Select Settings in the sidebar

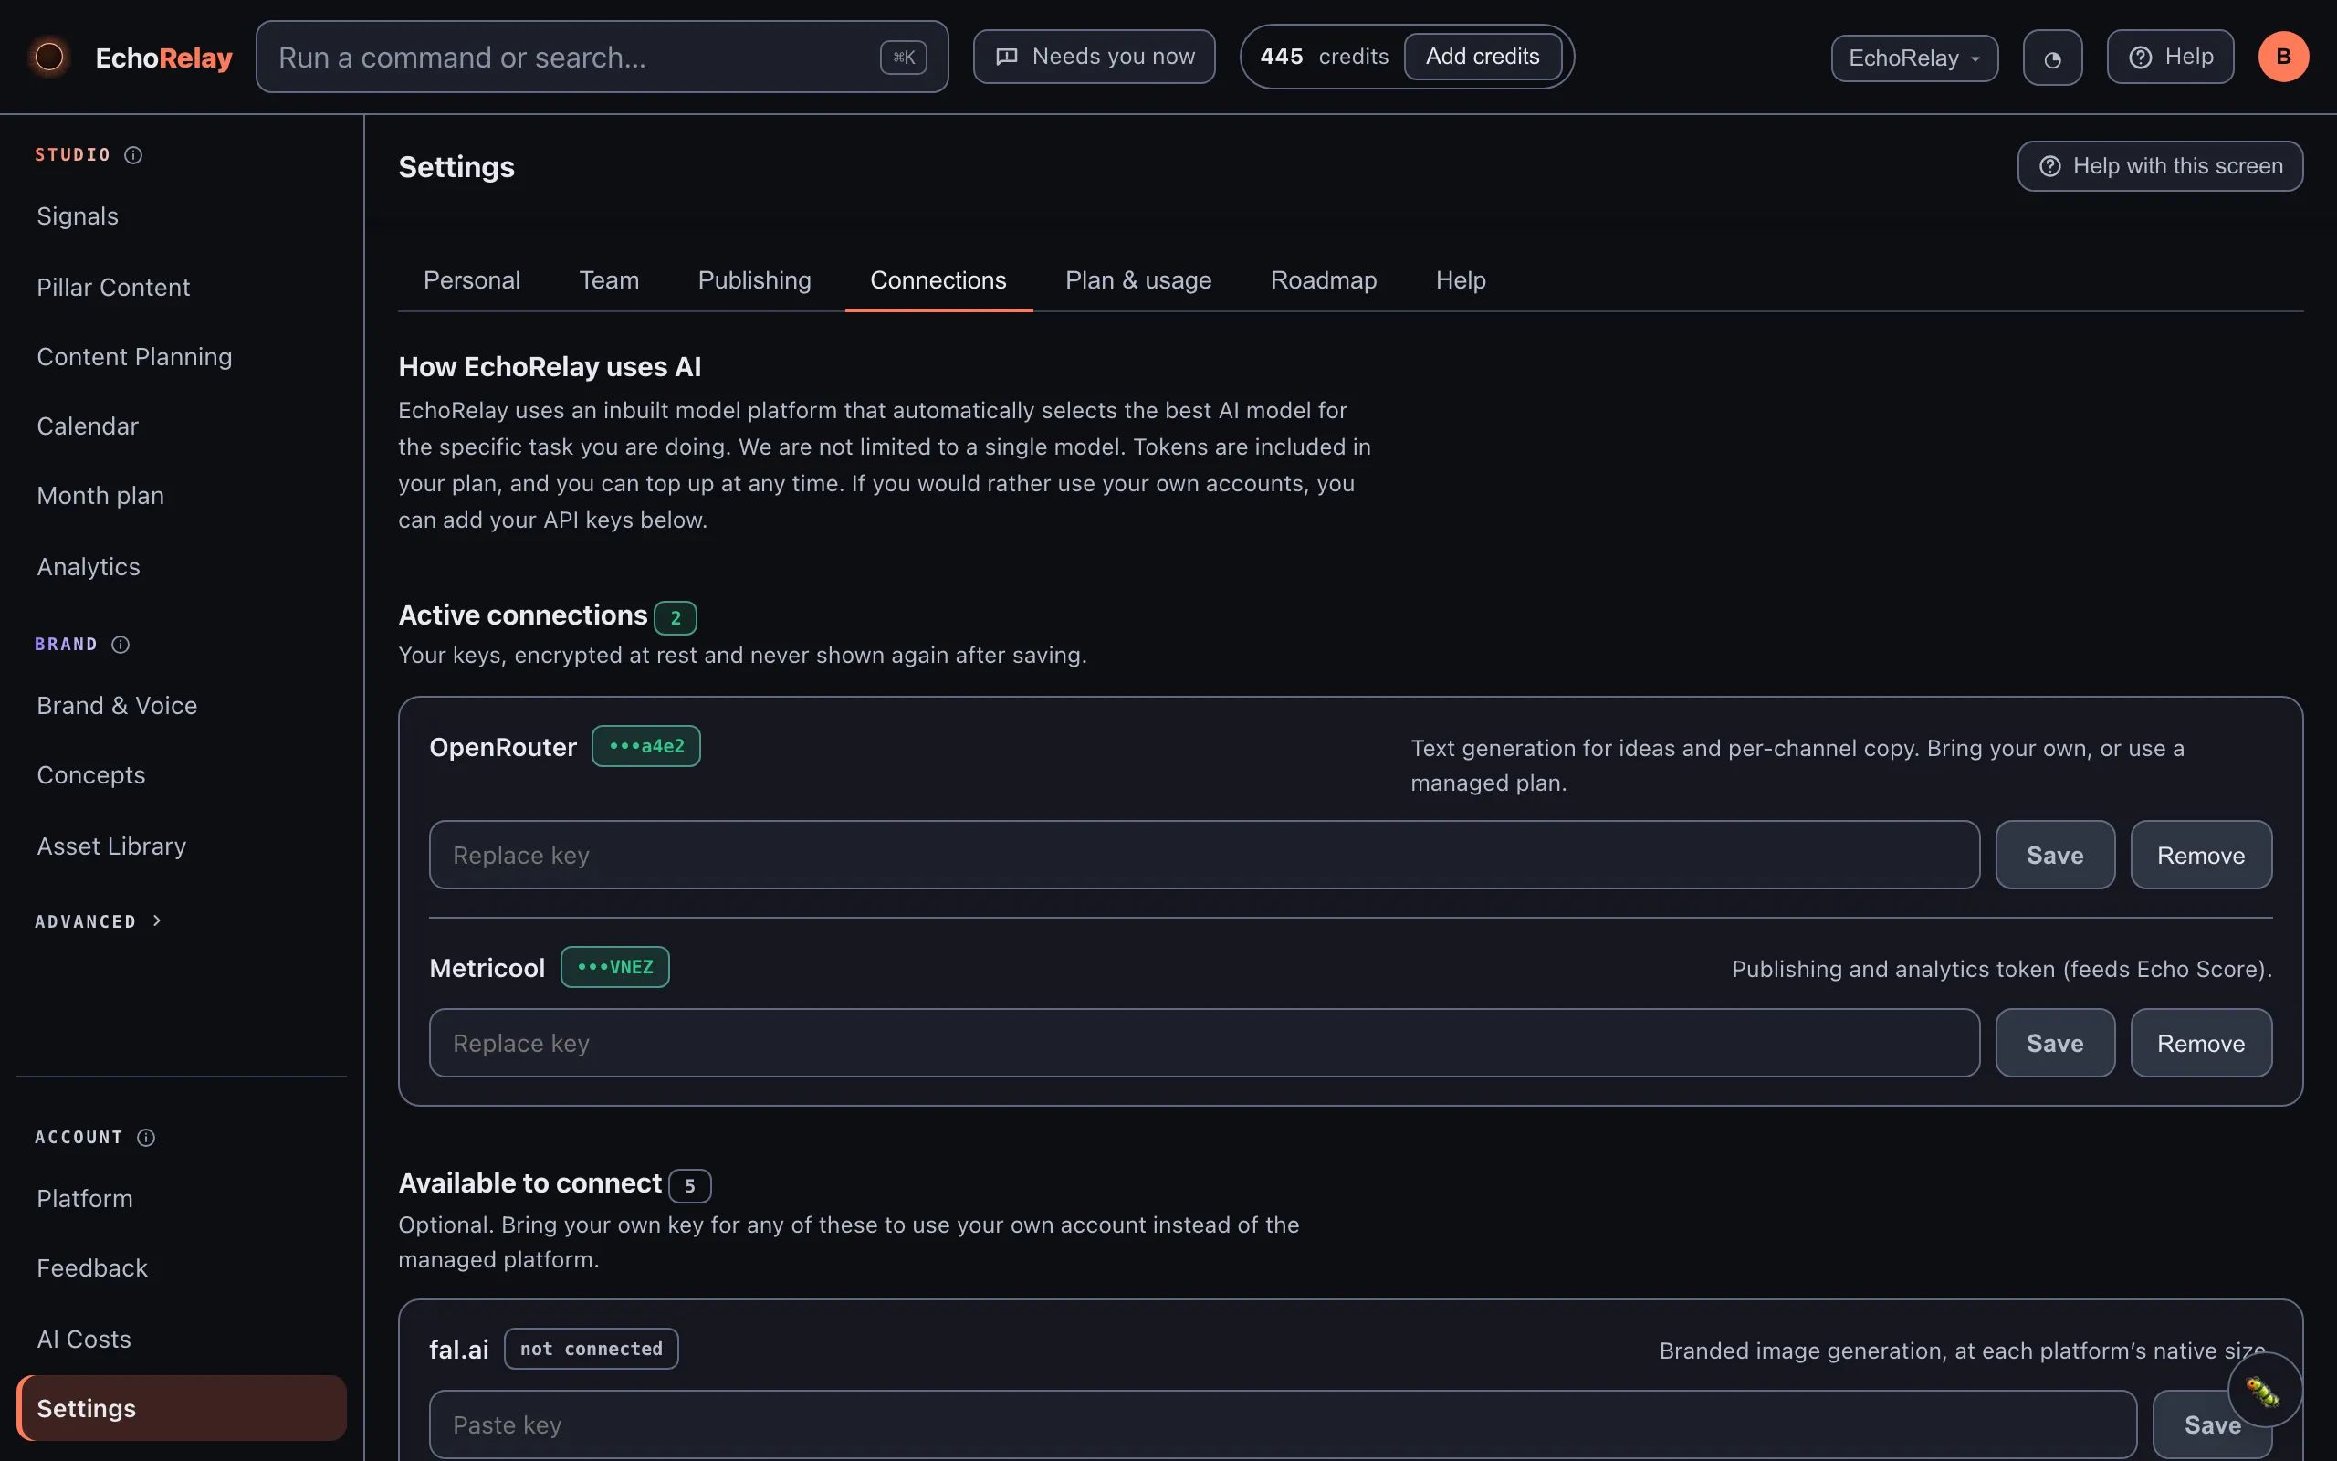point(181,1408)
